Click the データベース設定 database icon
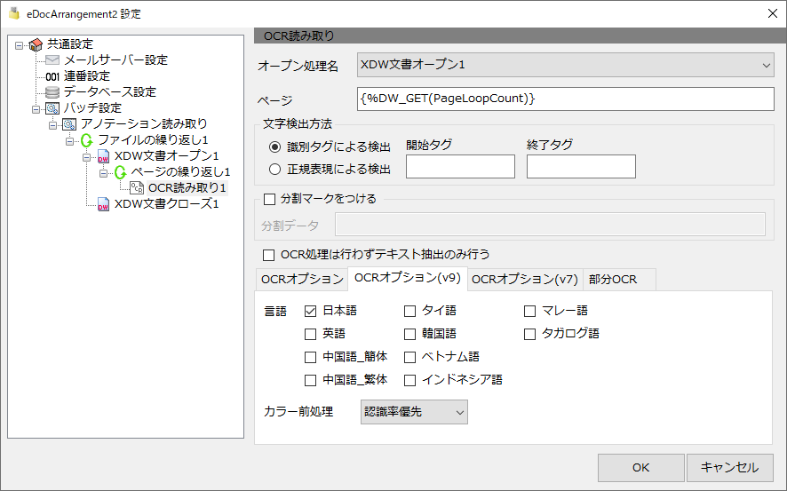787x491 pixels. pyautogui.click(x=52, y=91)
